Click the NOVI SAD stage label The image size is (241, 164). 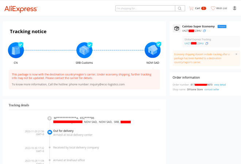(153, 63)
